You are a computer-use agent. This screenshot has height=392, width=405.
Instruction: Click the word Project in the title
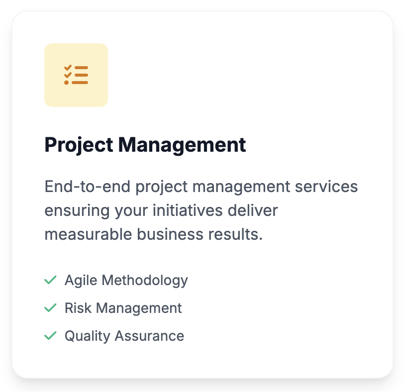79,145
